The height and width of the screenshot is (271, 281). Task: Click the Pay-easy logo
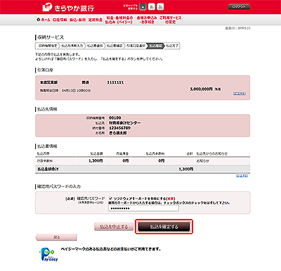tap(48, 255)
